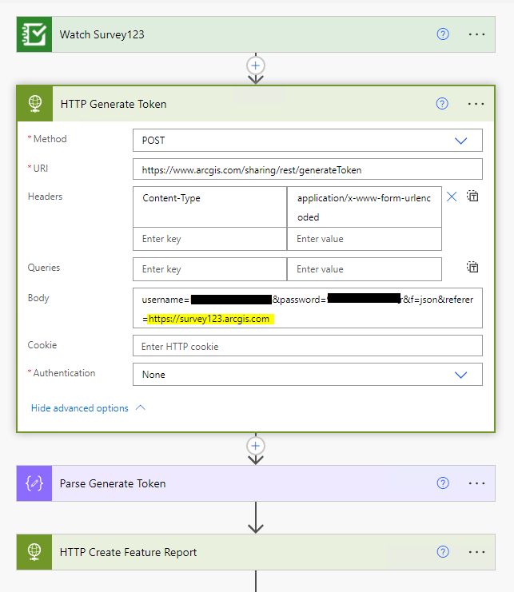The width and height of the screenshot is (514, 592).
Task: Click help icon on HTTP Generate Token
Action: [443, 104]
